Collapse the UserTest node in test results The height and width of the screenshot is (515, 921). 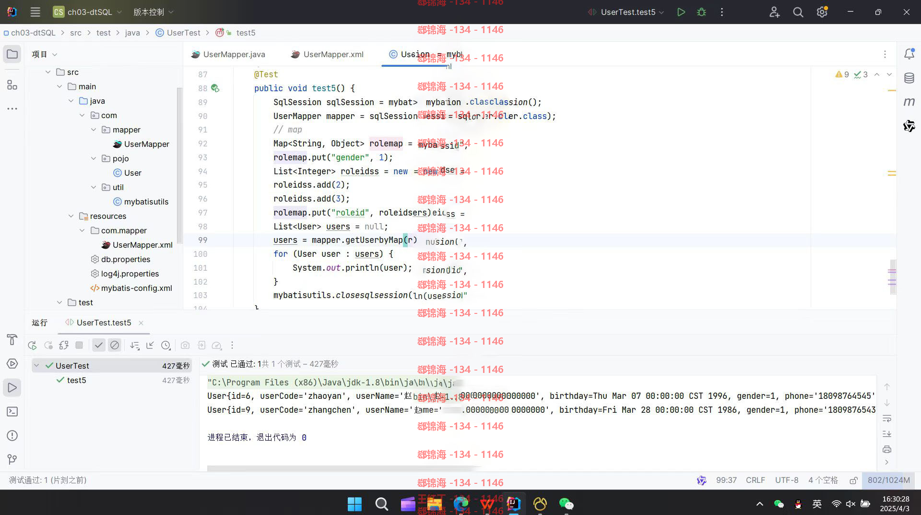[x=36, y=366]
